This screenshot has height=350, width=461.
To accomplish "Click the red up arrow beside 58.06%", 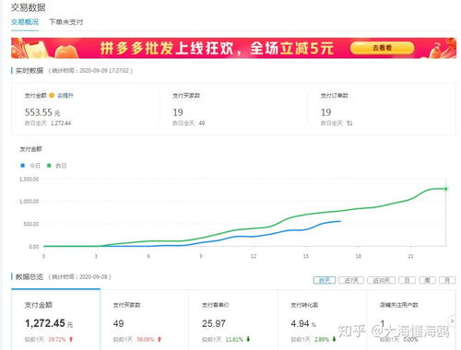I will pyautogui.click(x=160, y=339).
